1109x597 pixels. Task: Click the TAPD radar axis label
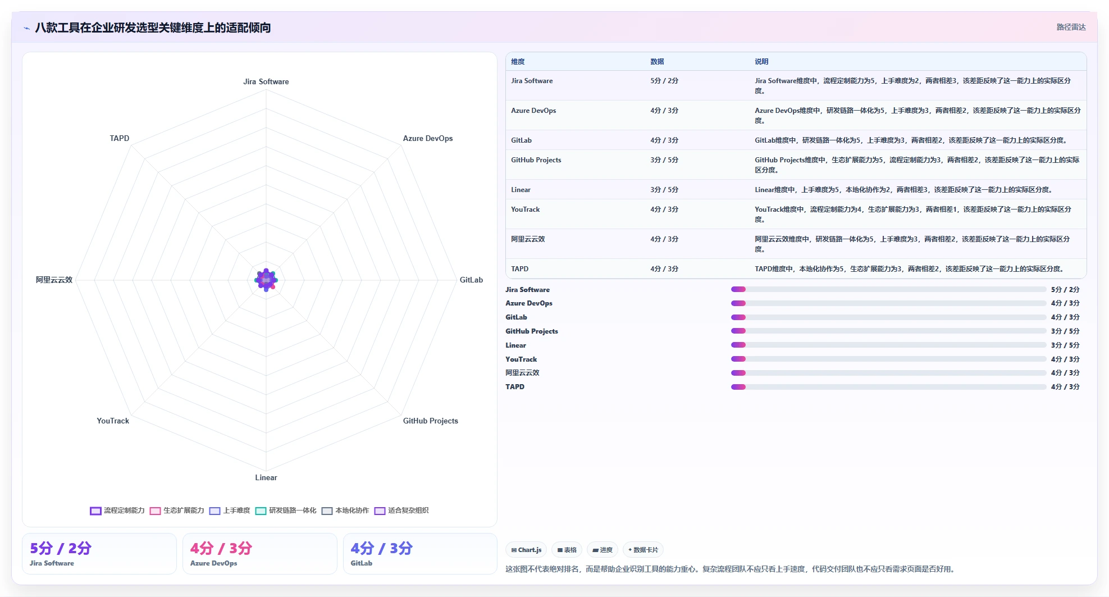click(120, 138)
